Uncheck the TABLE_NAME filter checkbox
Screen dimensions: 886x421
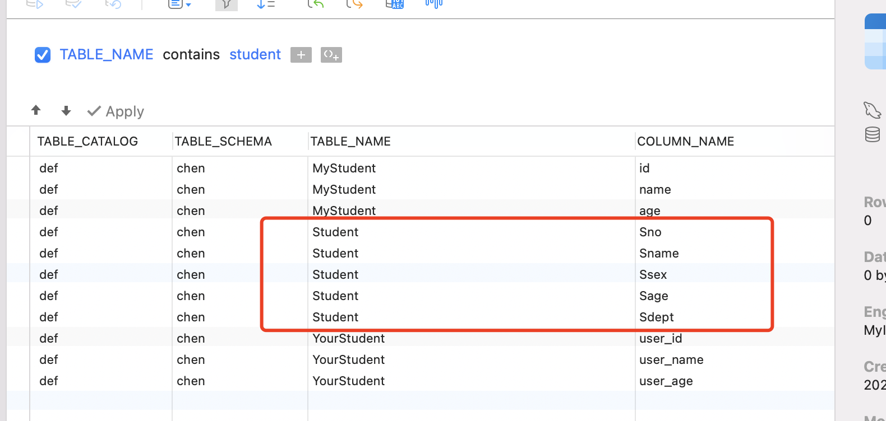[x=43, y=55]
